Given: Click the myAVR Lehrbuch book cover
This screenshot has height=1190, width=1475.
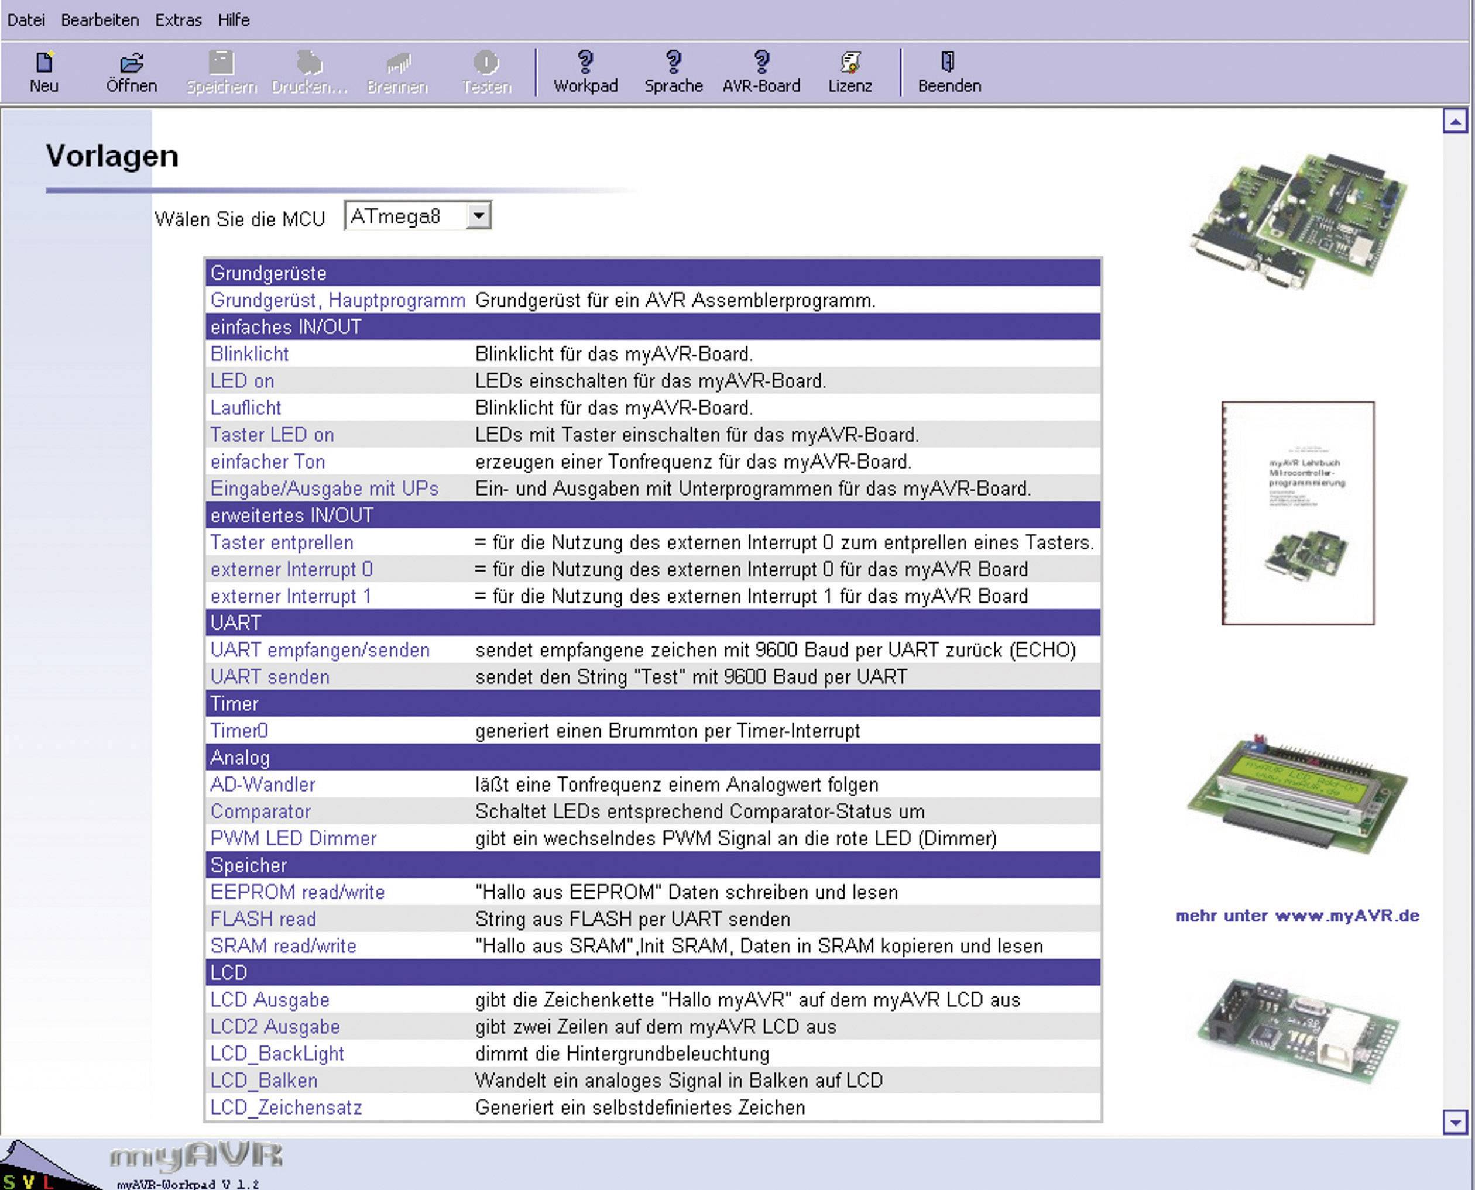Looking at the screenshot, I should [1298, 514].
